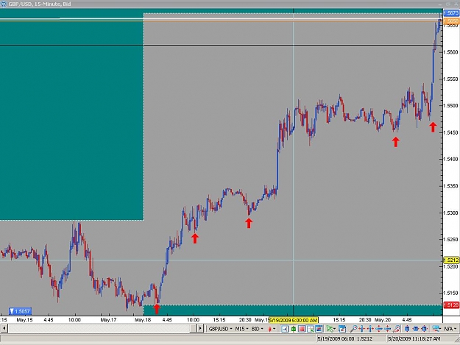Click first blue candle bar-width icon
Image resolution: width=460 pixels, height=345 pixels.
[x=407, y=329]
